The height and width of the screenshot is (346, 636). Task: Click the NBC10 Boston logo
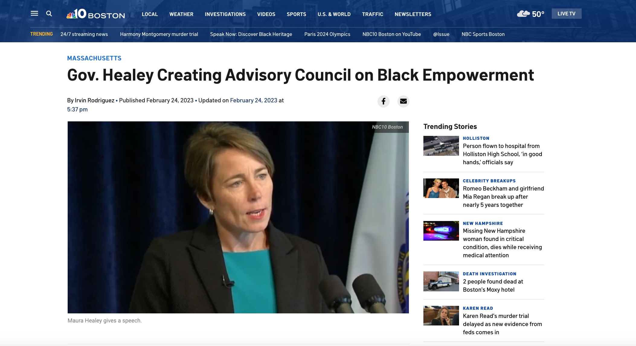tap(96, 14)
